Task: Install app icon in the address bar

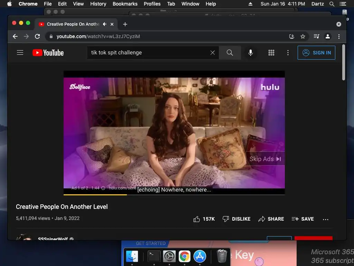Action: click(292, 36)
